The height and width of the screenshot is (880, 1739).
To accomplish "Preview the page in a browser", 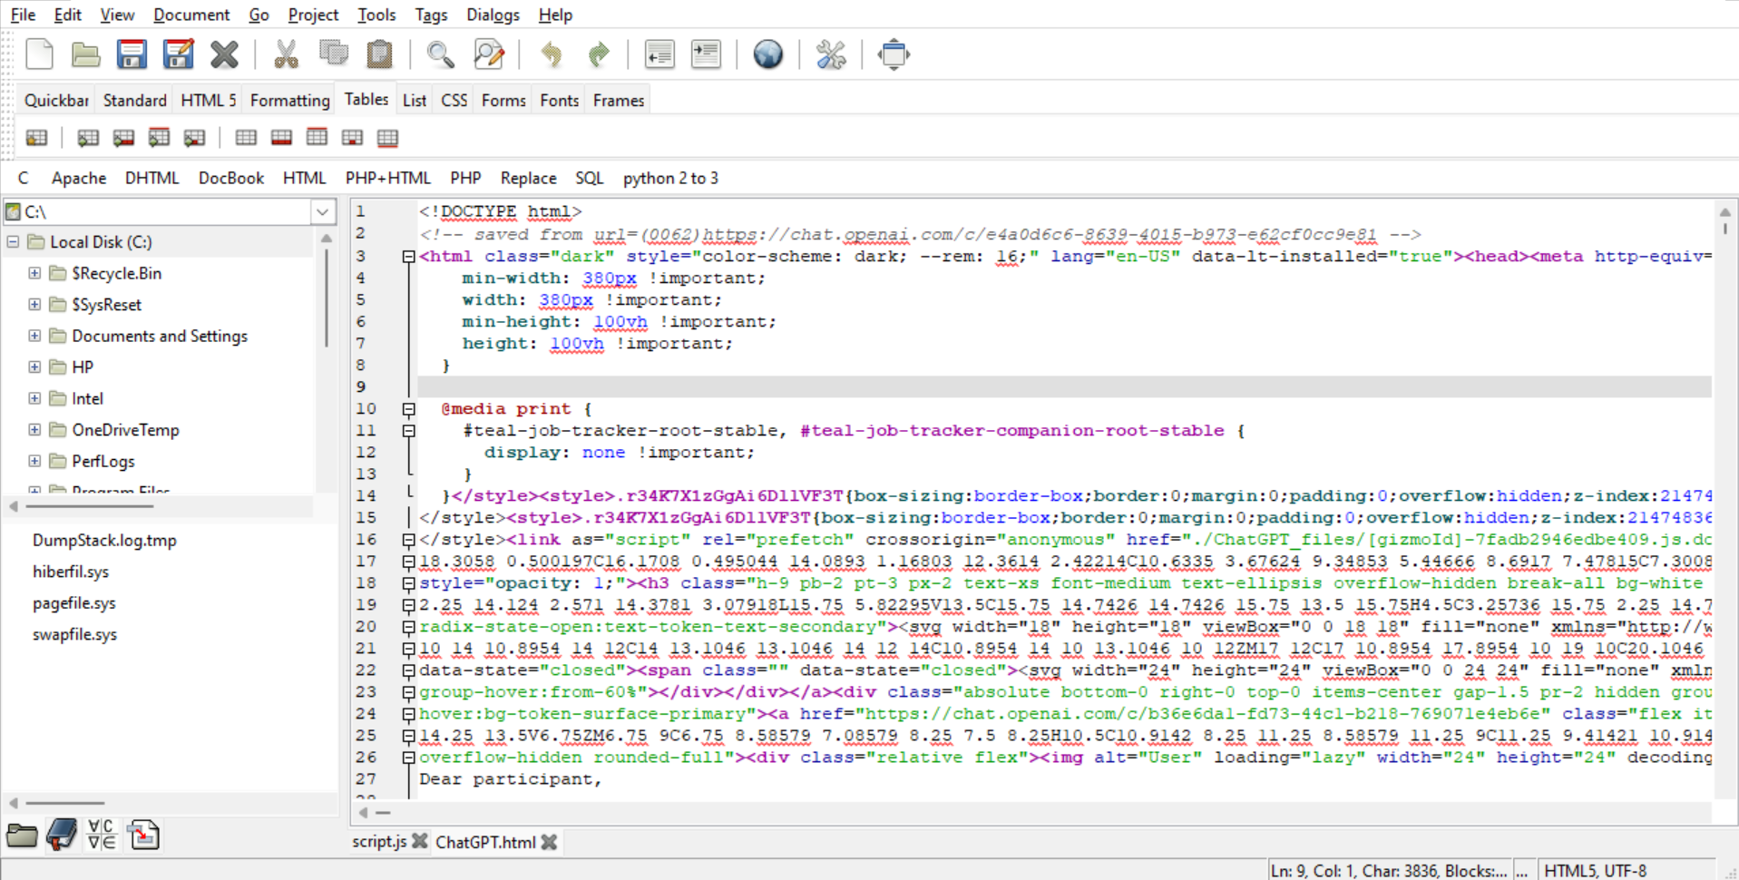I will (767, 54).
